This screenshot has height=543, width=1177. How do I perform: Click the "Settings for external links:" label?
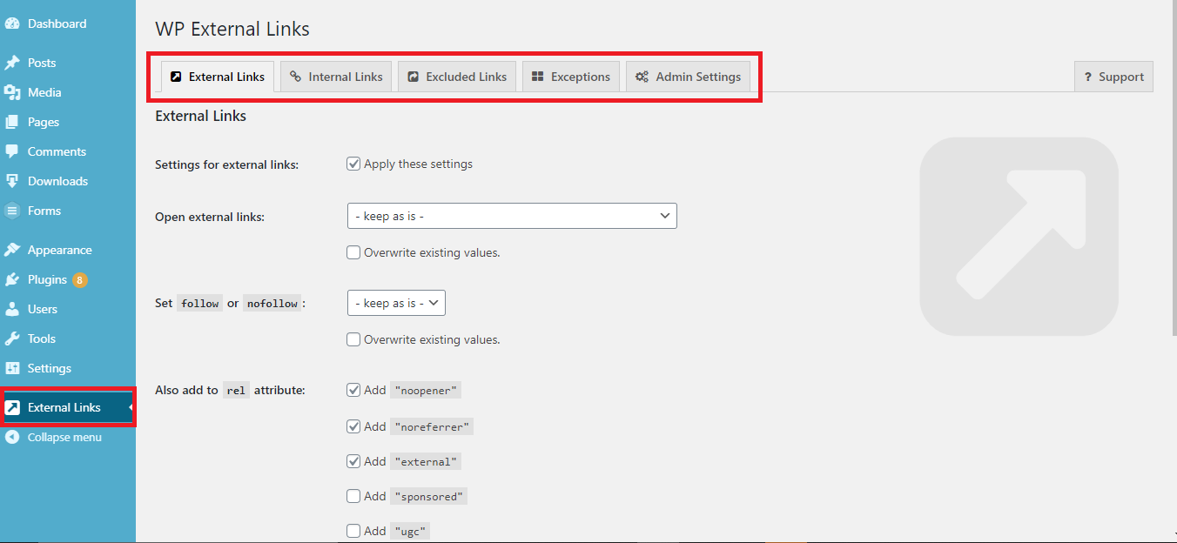(226, 164)
